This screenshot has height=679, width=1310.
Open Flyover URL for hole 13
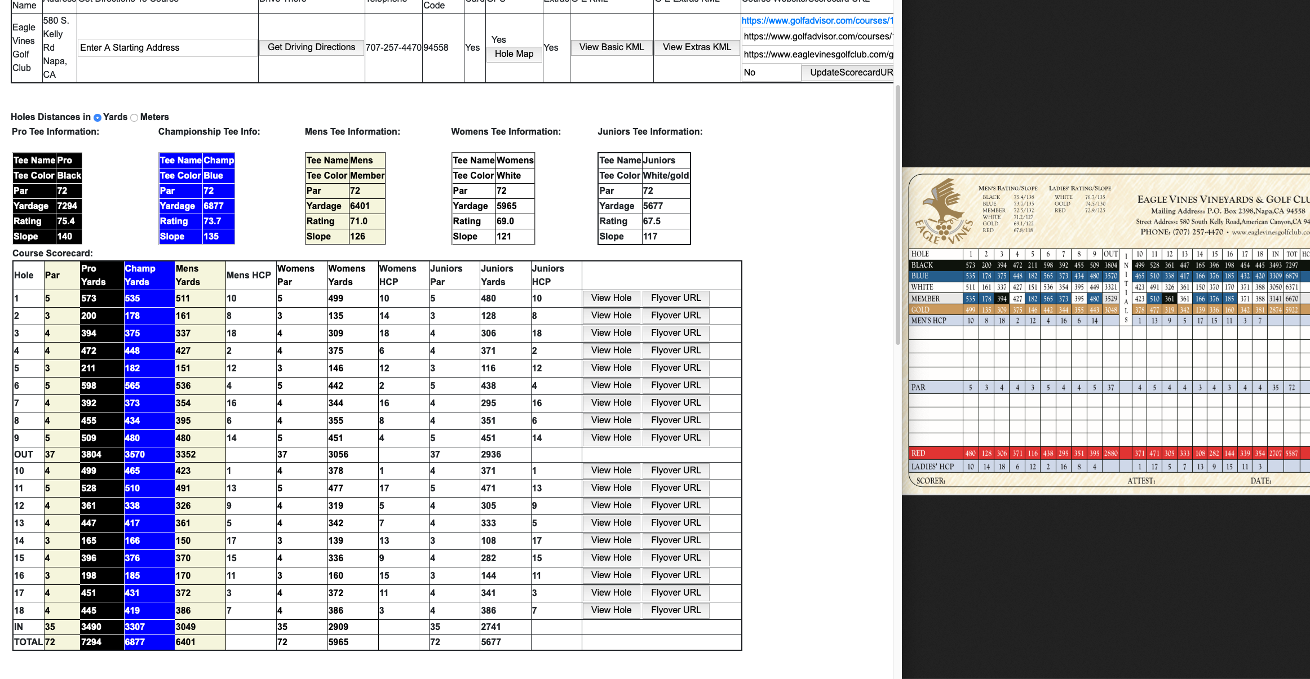pos(676,523)
